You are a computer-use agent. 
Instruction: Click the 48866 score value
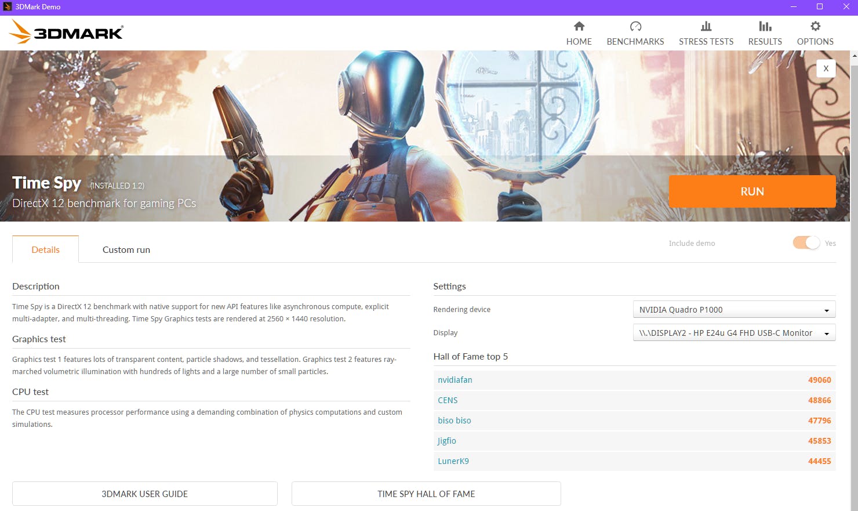click(x=820, y=400)
